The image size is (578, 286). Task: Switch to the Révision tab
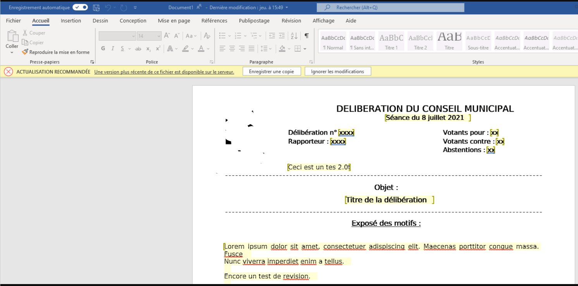click(291, 21)
